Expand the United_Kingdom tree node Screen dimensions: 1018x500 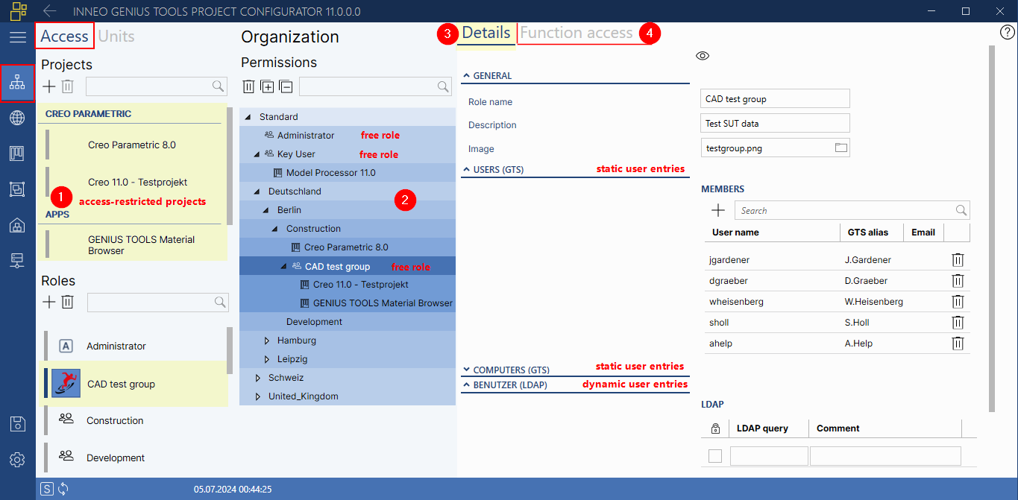(x=258, y=396)
